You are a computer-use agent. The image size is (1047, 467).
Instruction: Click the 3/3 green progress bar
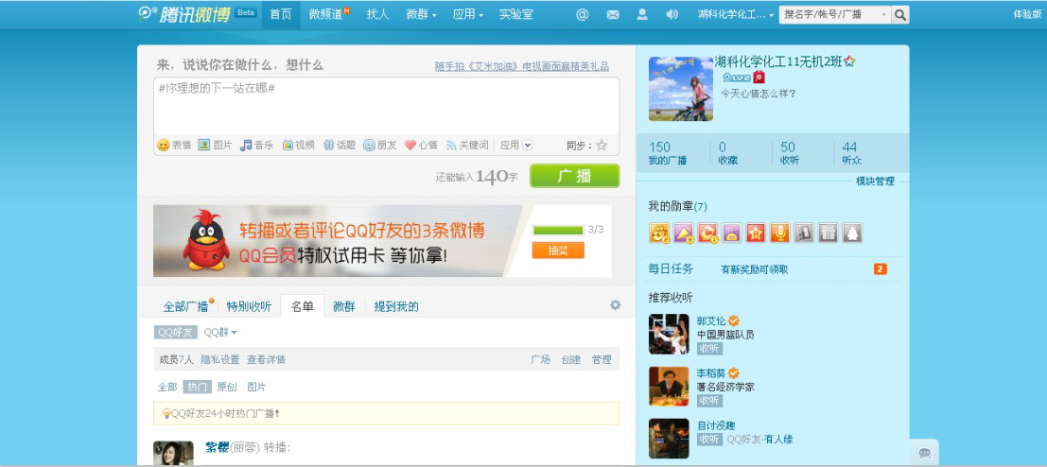pos(558,230)
